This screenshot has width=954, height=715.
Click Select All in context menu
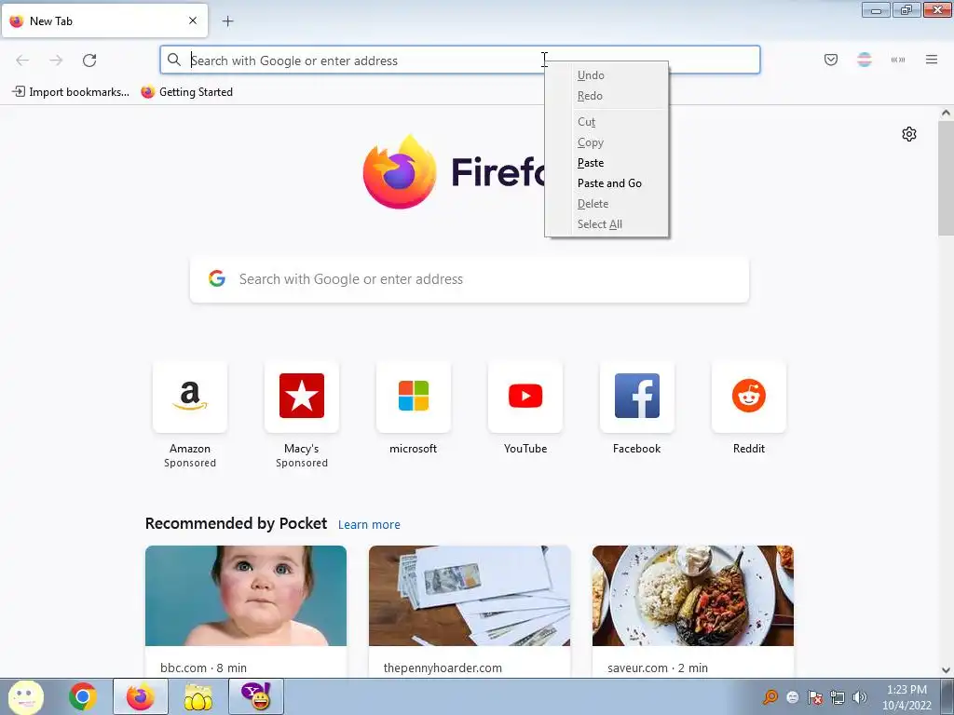[599, 224]
